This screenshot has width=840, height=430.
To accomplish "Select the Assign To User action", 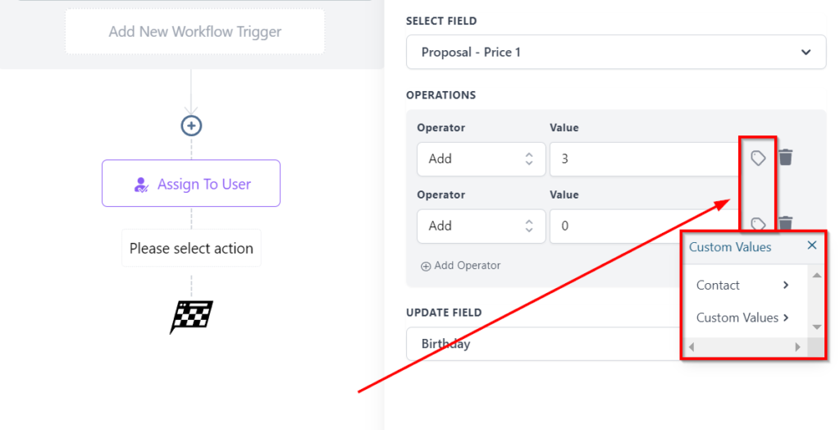I will tap(191, 184).
